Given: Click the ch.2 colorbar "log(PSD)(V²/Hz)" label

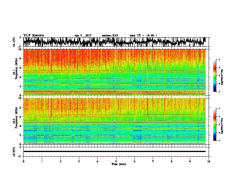Looking at the screenshot, I should (222, 126).
